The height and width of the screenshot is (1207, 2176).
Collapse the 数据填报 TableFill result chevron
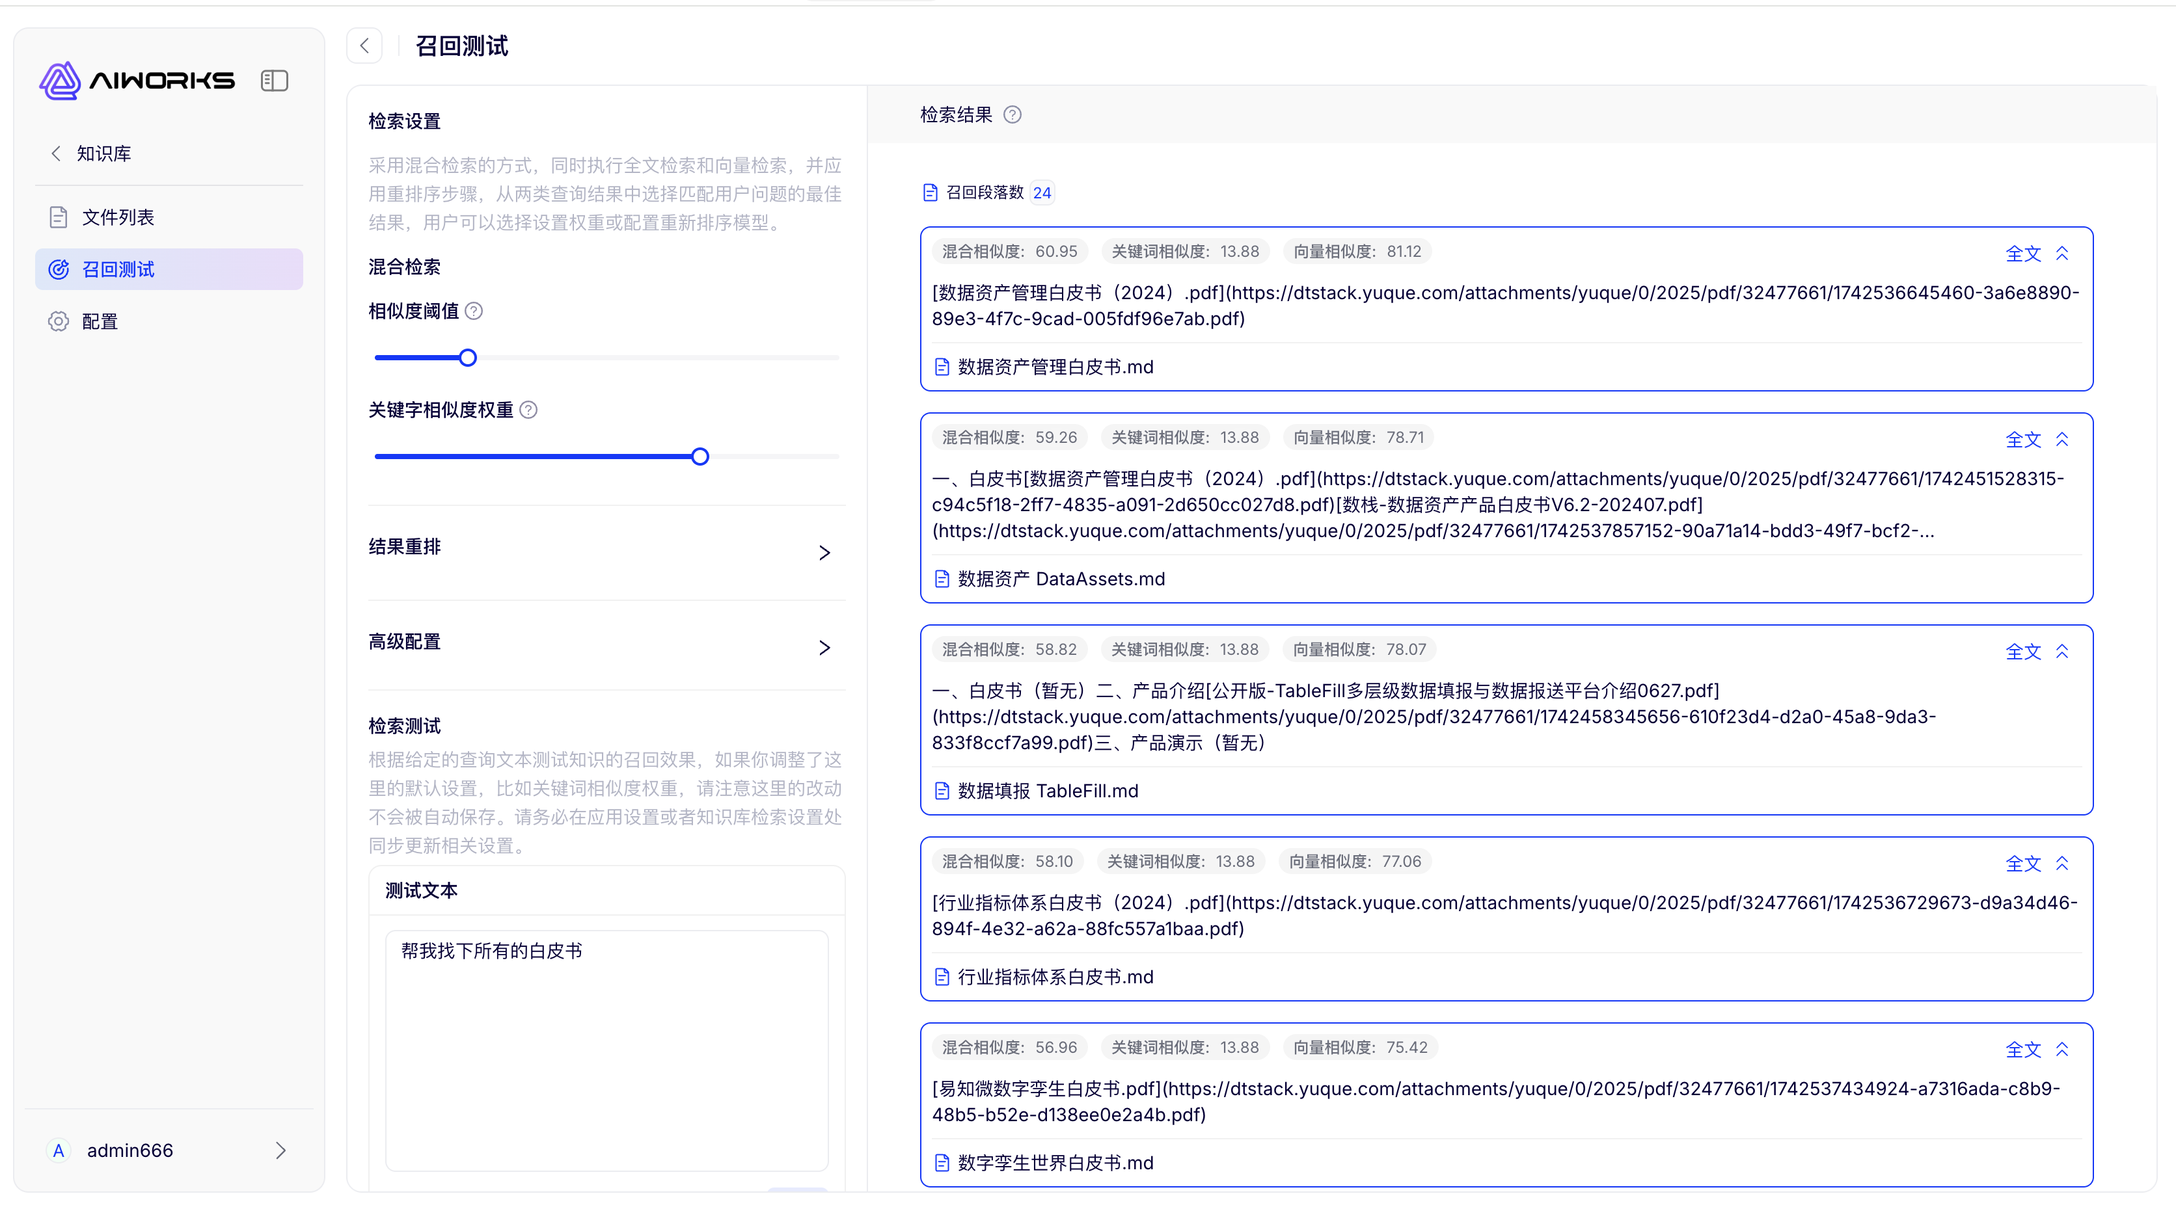[x=2062, y=652]
